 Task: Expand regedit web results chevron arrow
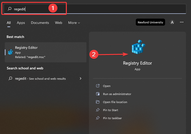click(x=80, y=78)
